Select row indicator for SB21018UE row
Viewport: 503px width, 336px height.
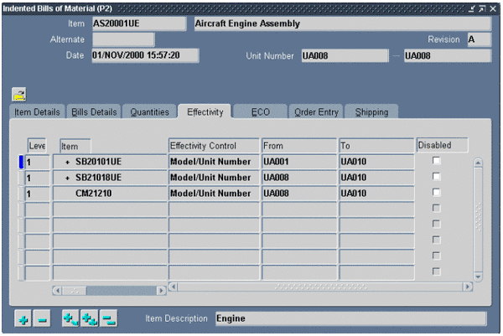click(21, 178)
